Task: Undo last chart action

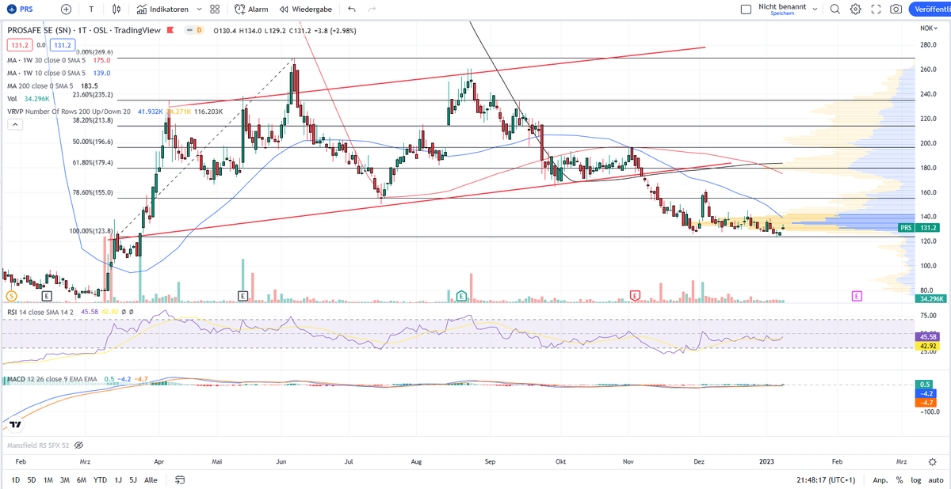Action: coord(352,9)
